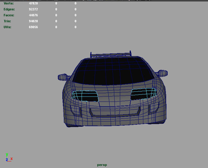Click the 'Tris:' heads-up display label
This screenshot has width=208, height=168.
click(7, 21)
